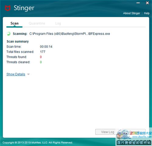Click the green scanning spinner icon

point(9,34)
